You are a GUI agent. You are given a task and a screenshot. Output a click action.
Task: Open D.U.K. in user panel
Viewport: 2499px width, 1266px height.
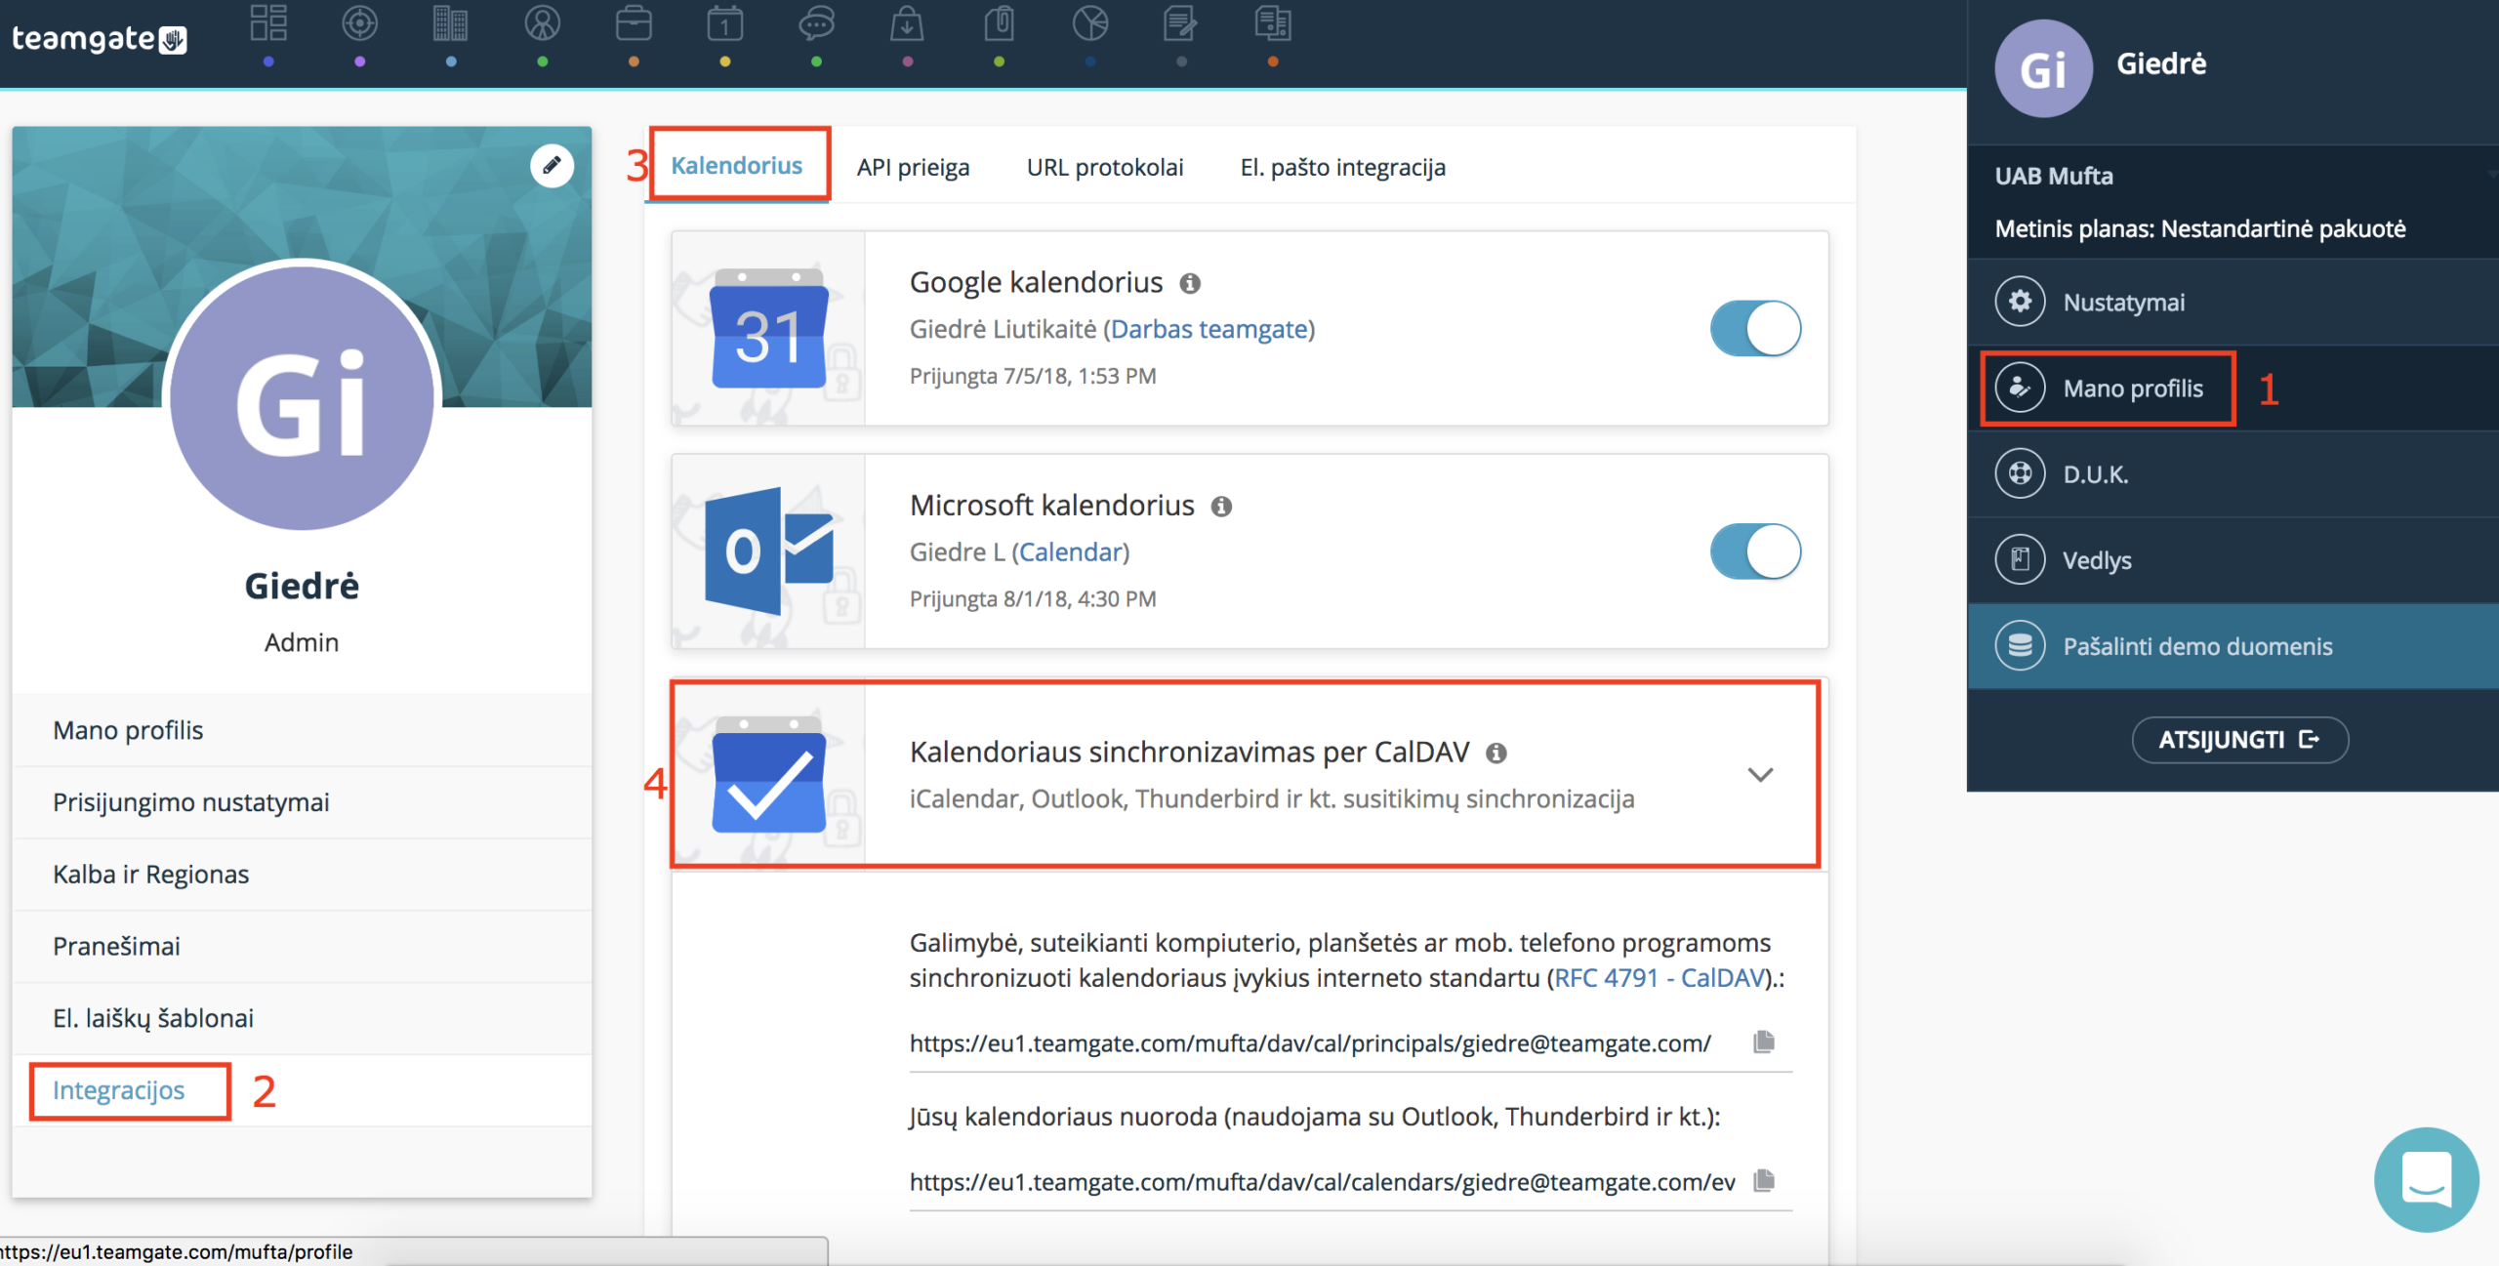pos(2233,474)
